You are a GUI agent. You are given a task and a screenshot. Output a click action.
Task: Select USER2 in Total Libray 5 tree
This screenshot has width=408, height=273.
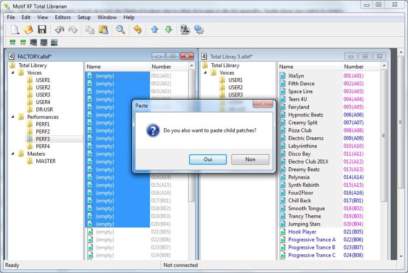click(x=235, y=87)
